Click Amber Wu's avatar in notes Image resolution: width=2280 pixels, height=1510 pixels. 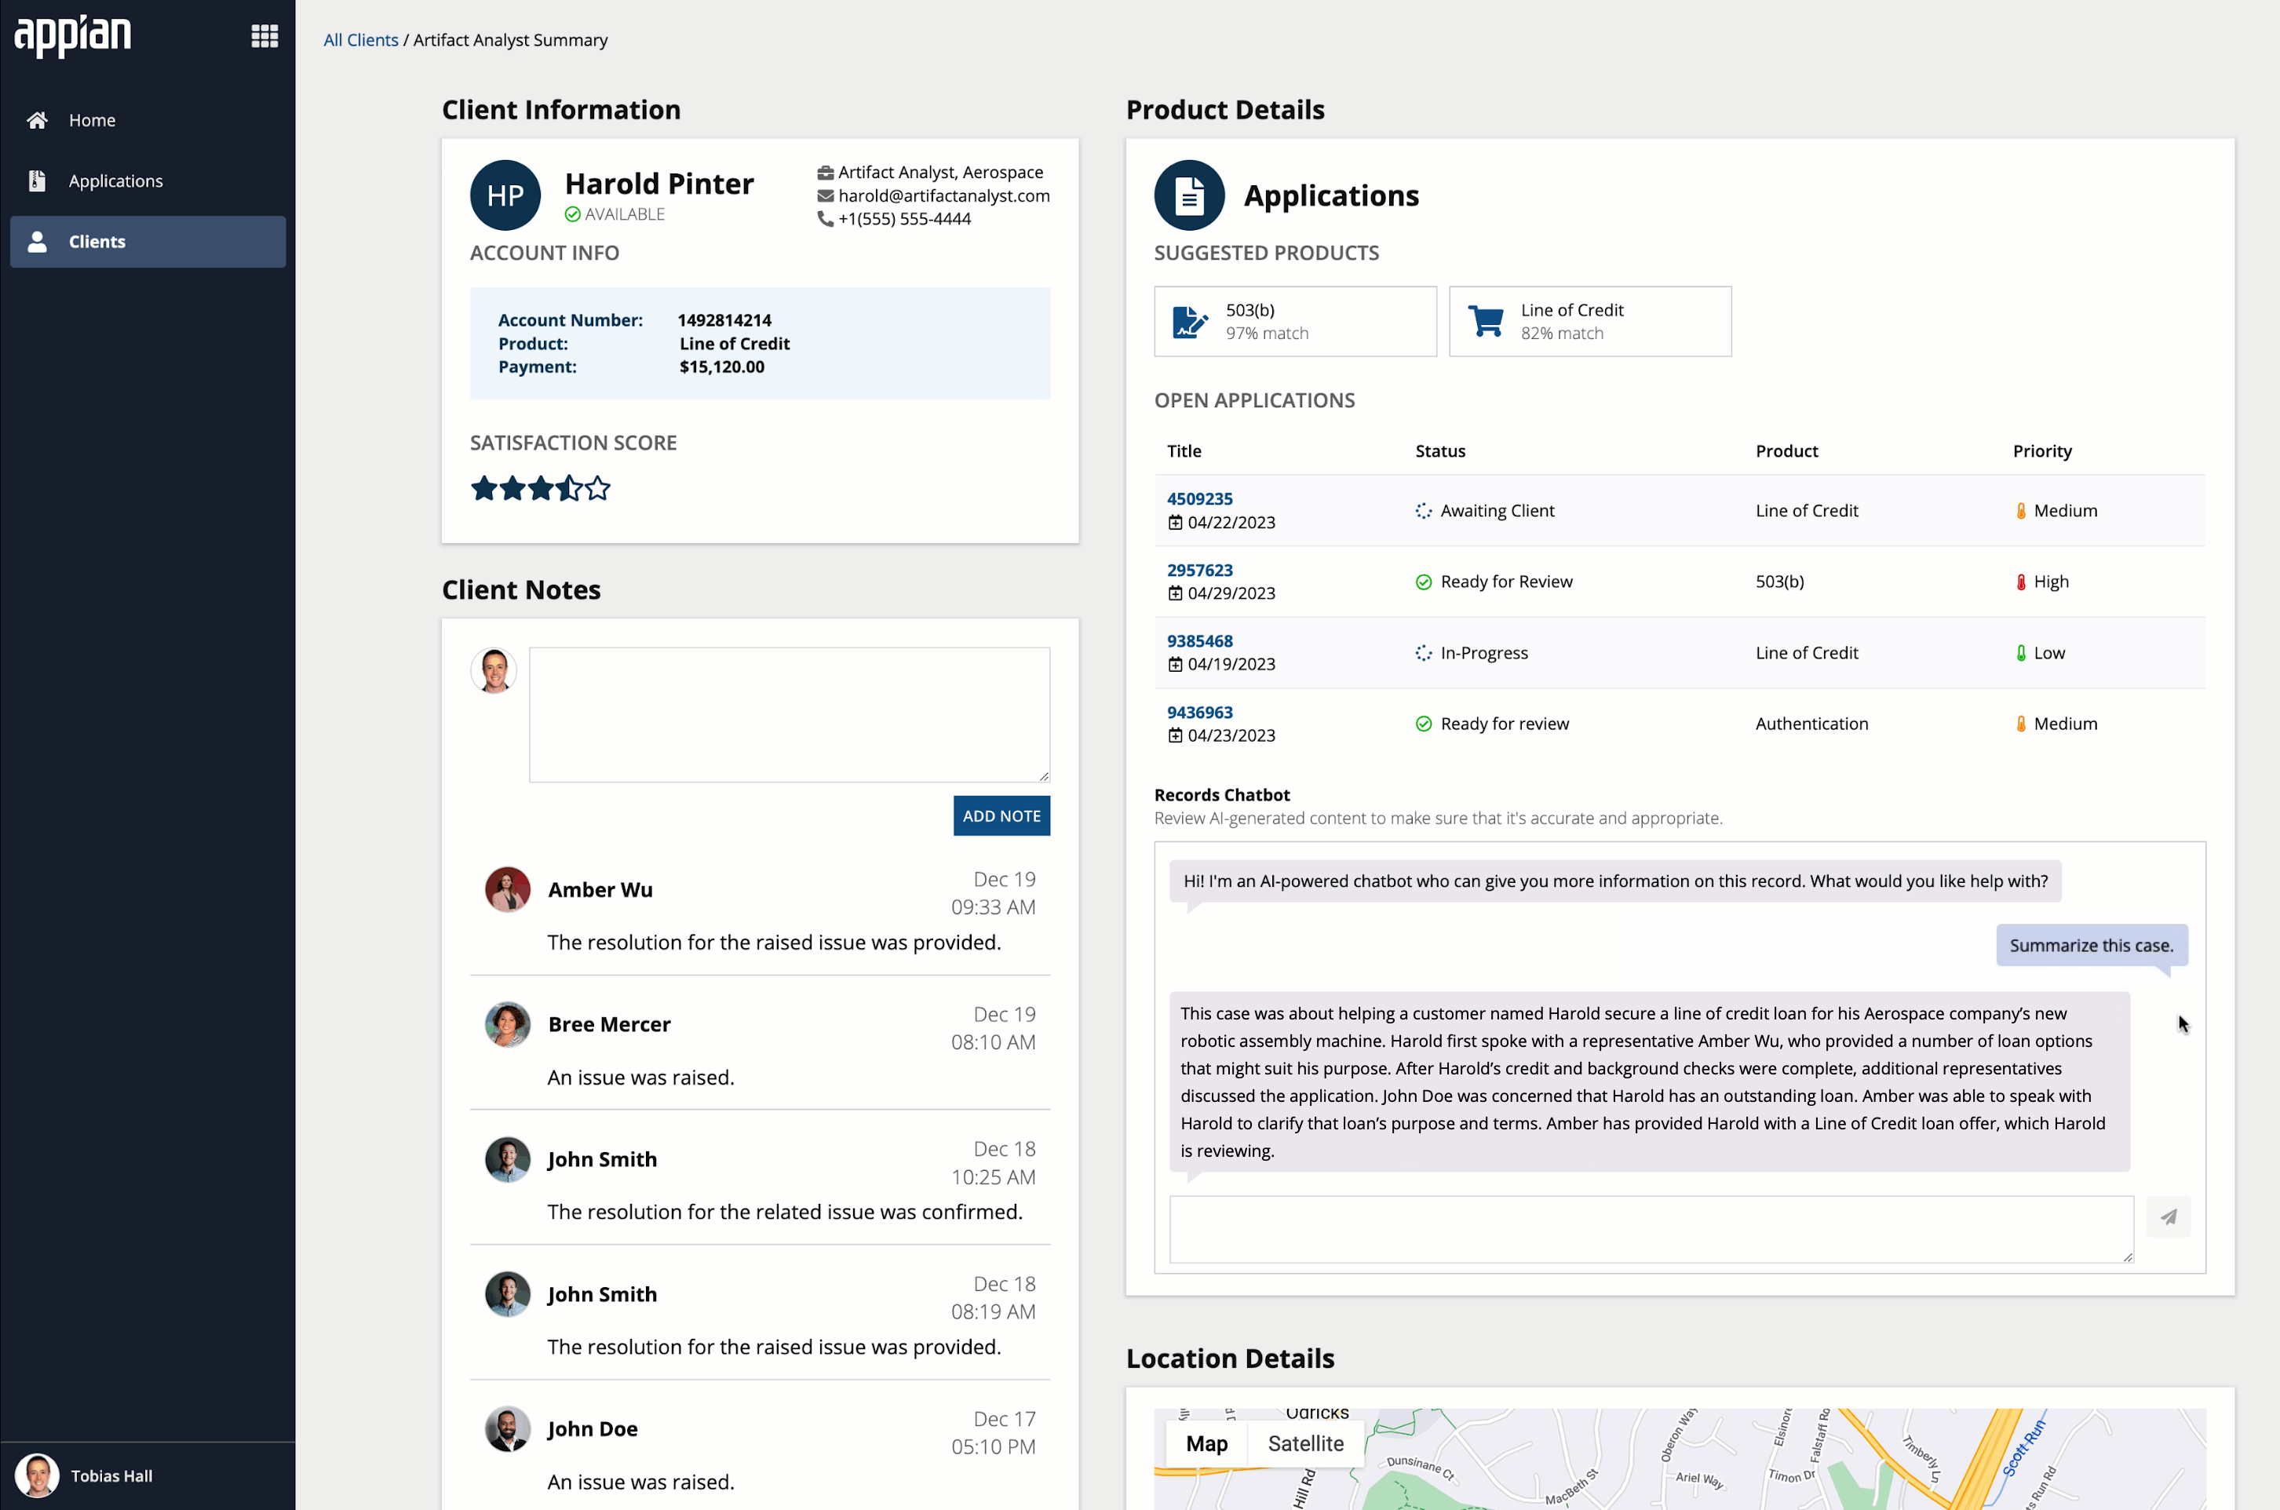pos(508,889)
